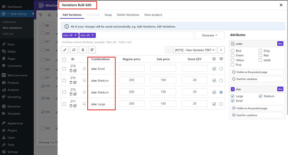Open Add-Ons submenu item
The image size is (288, 155).
(x=8, y=34)
